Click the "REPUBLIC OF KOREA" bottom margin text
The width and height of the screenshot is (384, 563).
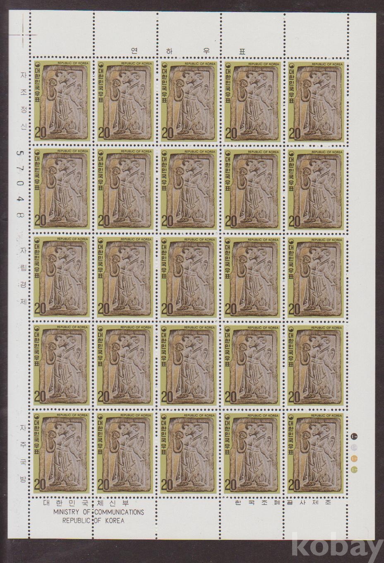click(93, 520)
